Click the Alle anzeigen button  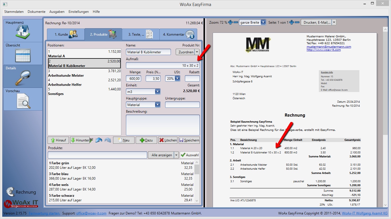[161, 155]
